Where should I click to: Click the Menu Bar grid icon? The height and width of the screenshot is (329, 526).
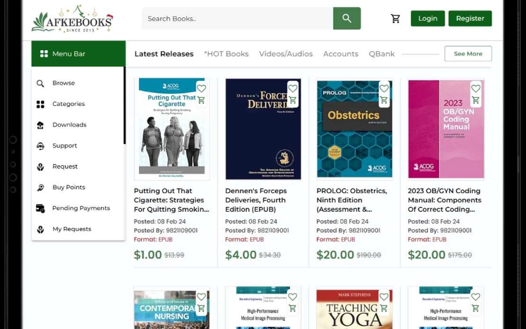tap(44, 53)
